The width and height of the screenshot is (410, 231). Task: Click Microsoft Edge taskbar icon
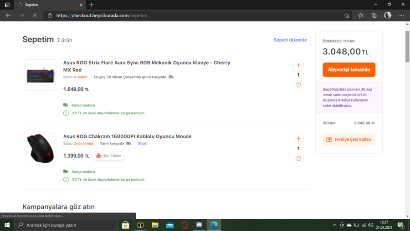pos(214,225)
